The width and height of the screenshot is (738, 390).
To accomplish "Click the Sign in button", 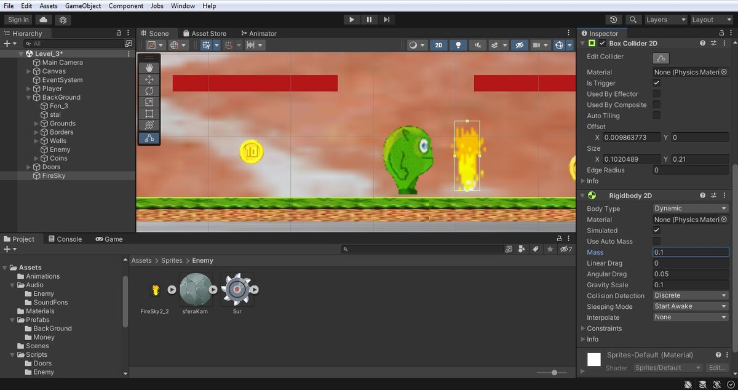I will point(18,20).
